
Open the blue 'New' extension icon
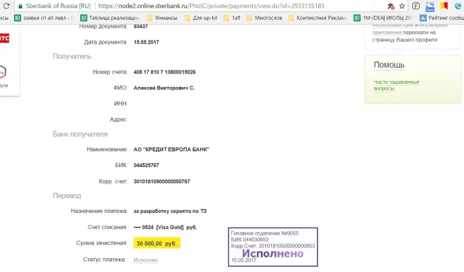(430, 6)
